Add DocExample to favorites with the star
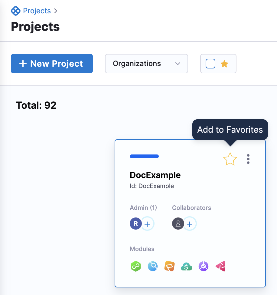 pos(230,159)
